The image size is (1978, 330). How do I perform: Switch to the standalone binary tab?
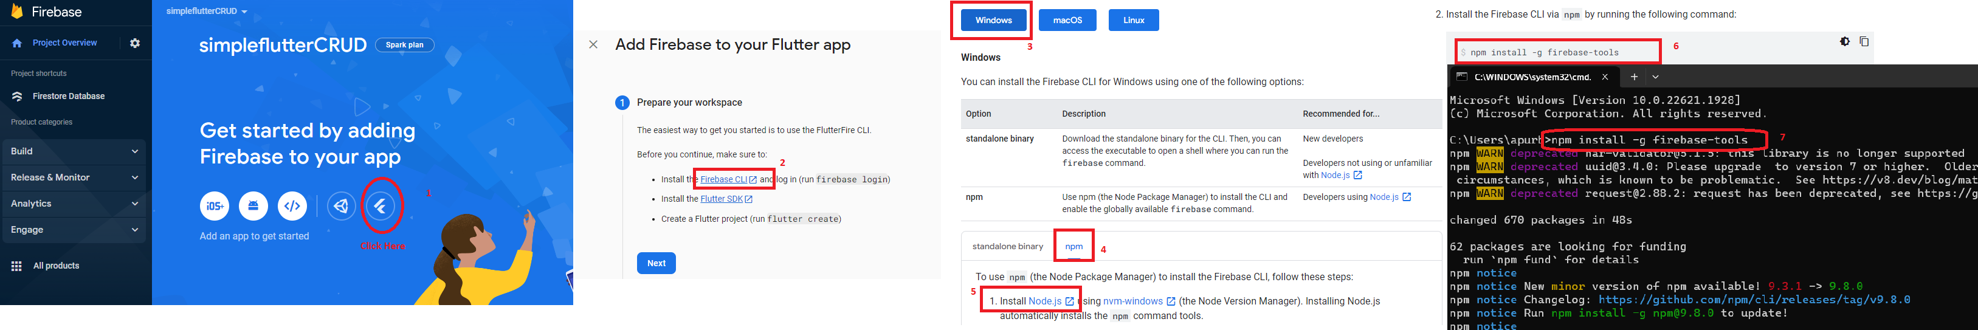1007,246
